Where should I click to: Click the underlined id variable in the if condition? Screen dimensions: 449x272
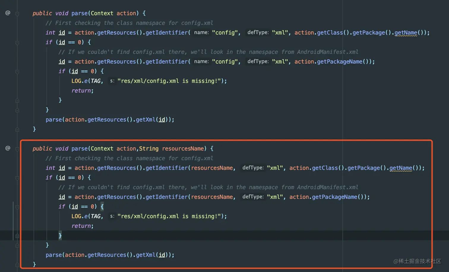click(x=61, y=42)
